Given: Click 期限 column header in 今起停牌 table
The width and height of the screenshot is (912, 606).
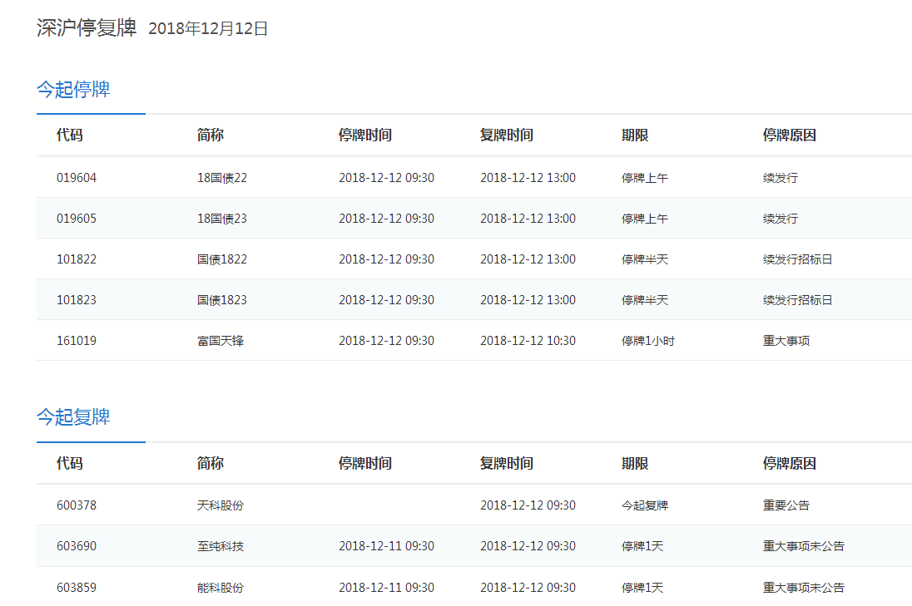Looking at the screenshot, I should point(635,135).
